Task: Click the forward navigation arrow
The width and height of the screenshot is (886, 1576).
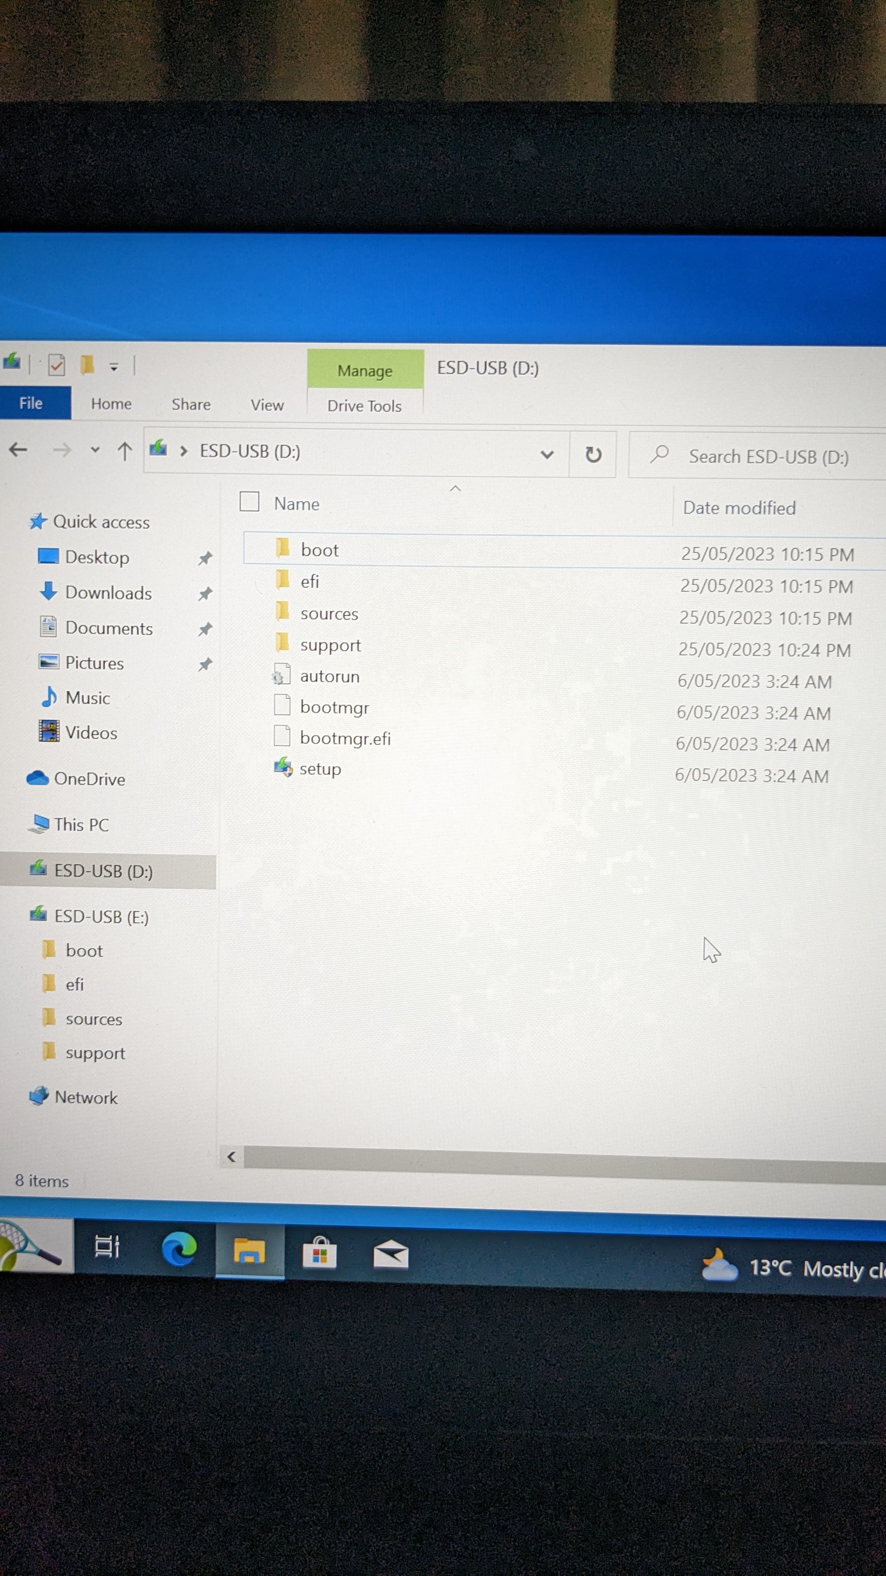Action: click(61, 451)
